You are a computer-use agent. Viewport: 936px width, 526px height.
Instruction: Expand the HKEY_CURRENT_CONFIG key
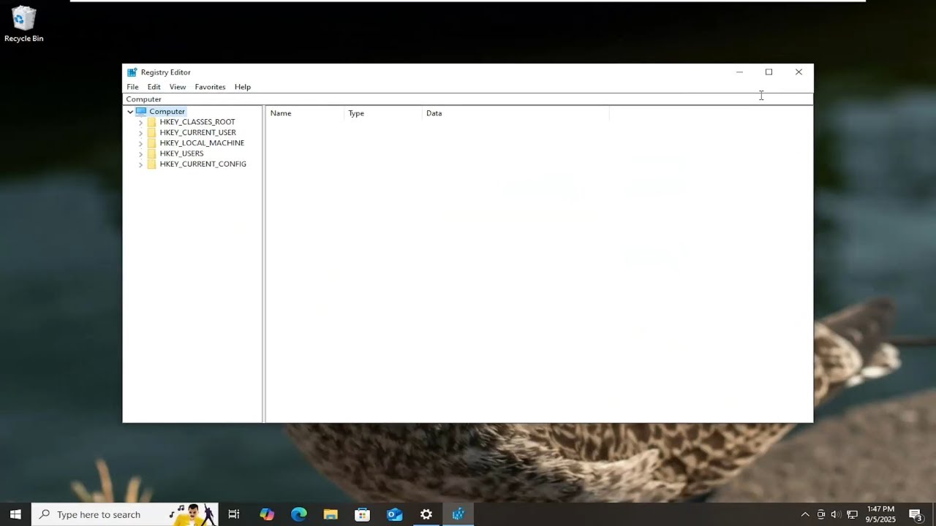tap(140, 164)
